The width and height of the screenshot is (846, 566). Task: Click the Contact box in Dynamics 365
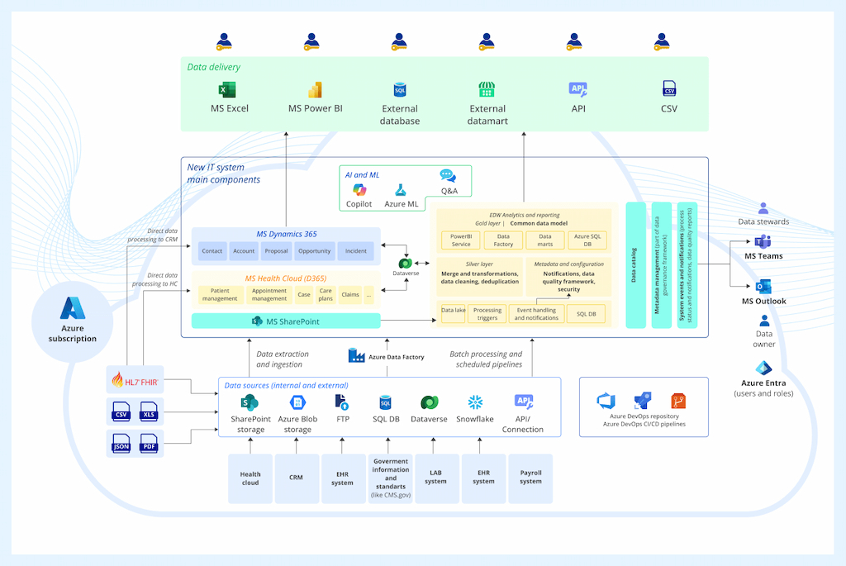pos(212,251)
